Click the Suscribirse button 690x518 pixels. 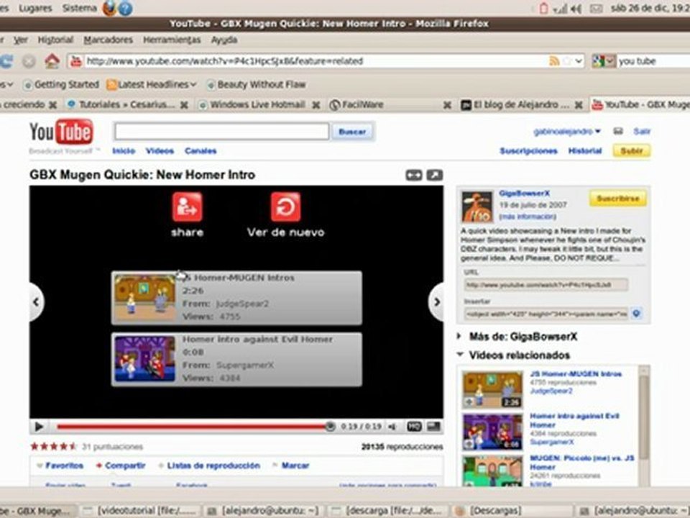618,199
